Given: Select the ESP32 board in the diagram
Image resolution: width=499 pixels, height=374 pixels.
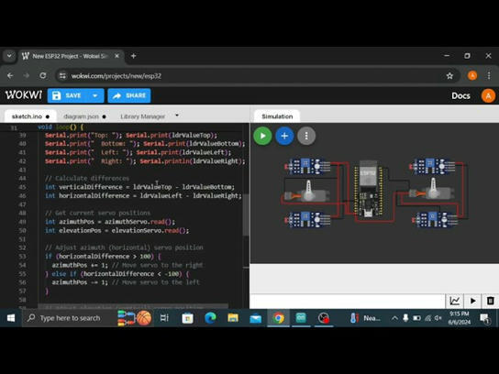Looking at the screenshot, I should point(368,189).
